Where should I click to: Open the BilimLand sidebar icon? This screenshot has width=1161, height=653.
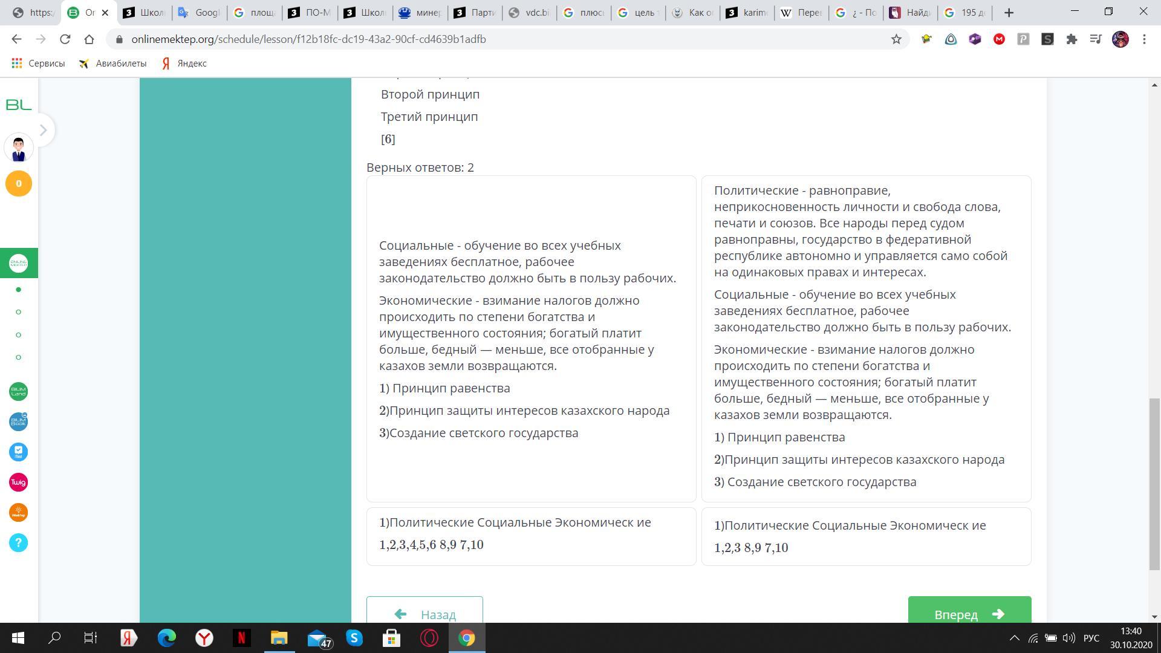tap(18, 392)
